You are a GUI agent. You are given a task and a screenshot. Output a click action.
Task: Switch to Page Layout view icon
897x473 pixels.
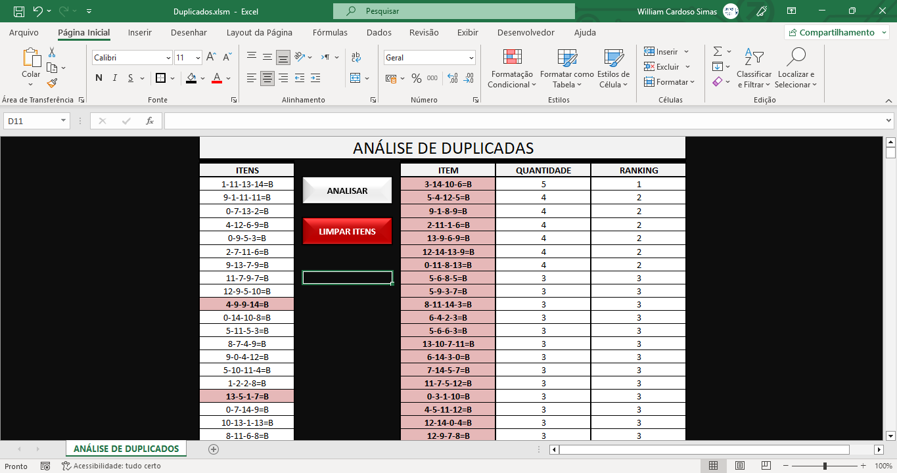(740, 466)
